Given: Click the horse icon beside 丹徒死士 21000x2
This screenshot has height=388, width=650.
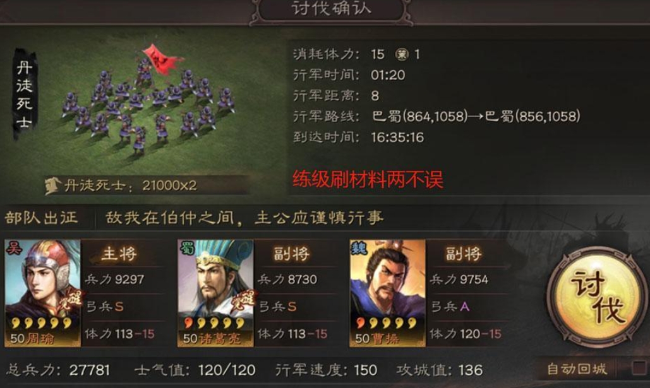Looking at the screenshot, I should 53,186.
